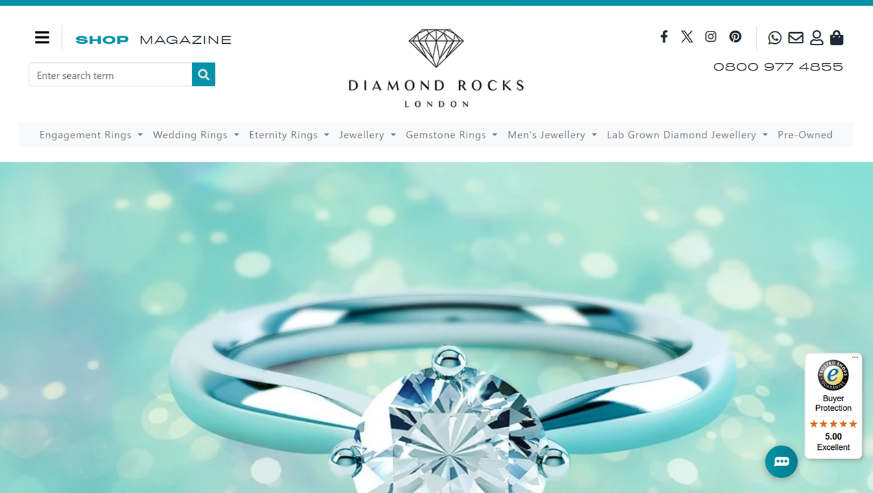Open the Pinterest icon link
Screen dimensions: 873x493
[x=735, y=36]
